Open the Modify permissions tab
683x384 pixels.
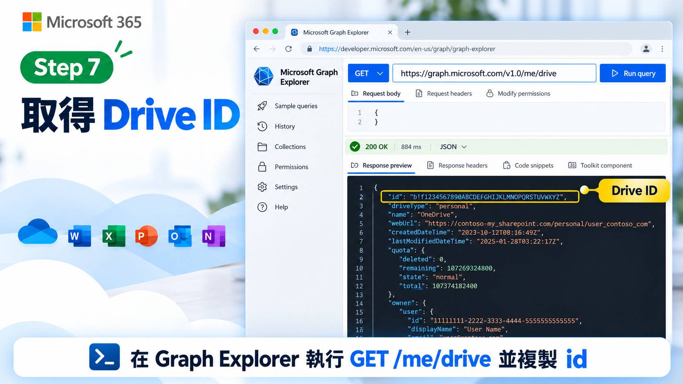[x=518, y=94]
